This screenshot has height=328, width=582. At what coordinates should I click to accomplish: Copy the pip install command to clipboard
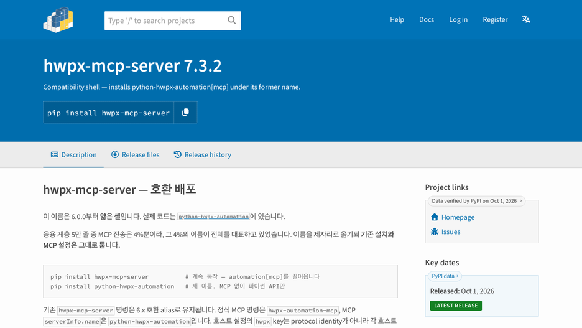tap(185, 112)
